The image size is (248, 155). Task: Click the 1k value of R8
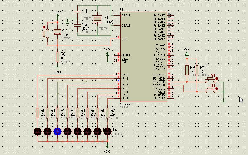(x=62, y=59)
